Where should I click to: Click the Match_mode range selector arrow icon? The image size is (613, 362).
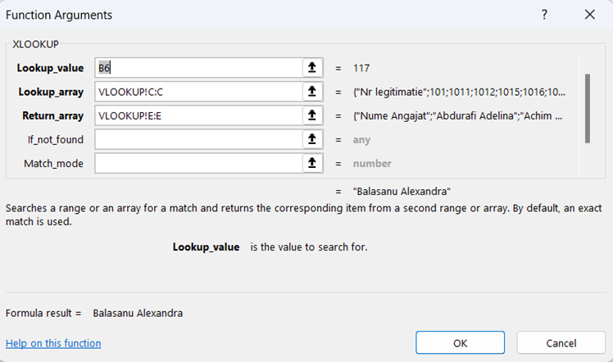pos(311,163)
